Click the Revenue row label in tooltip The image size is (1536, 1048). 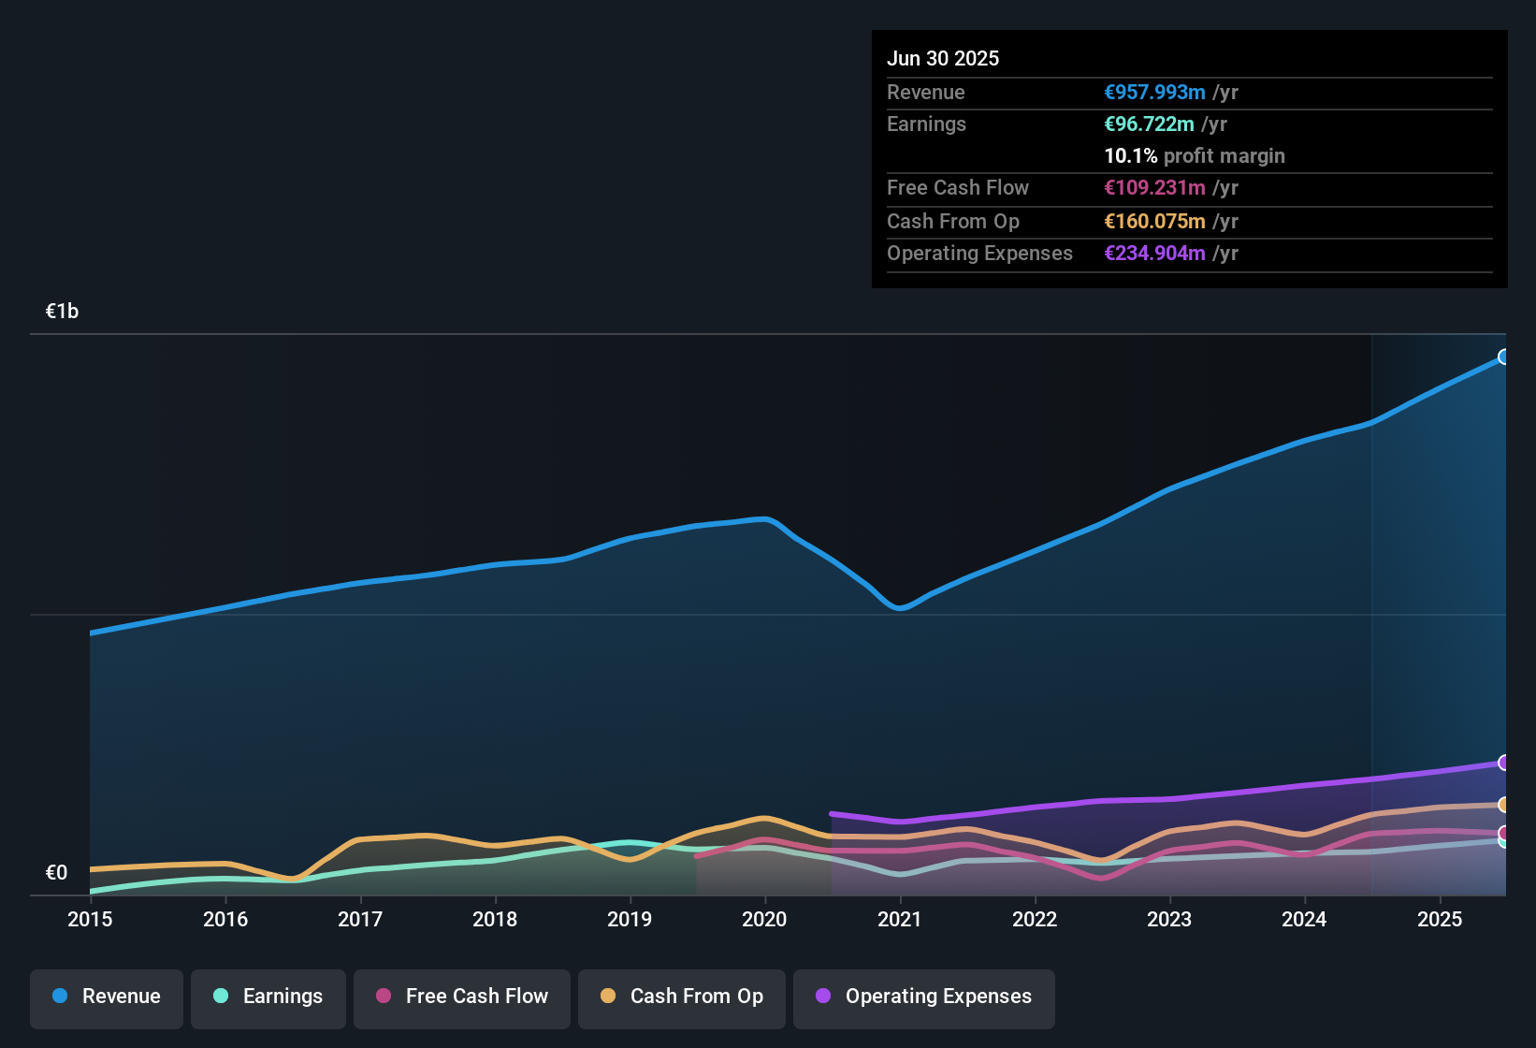coord(926,93)
